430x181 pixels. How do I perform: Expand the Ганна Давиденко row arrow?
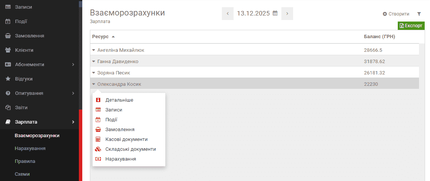(x=94, y=61)
